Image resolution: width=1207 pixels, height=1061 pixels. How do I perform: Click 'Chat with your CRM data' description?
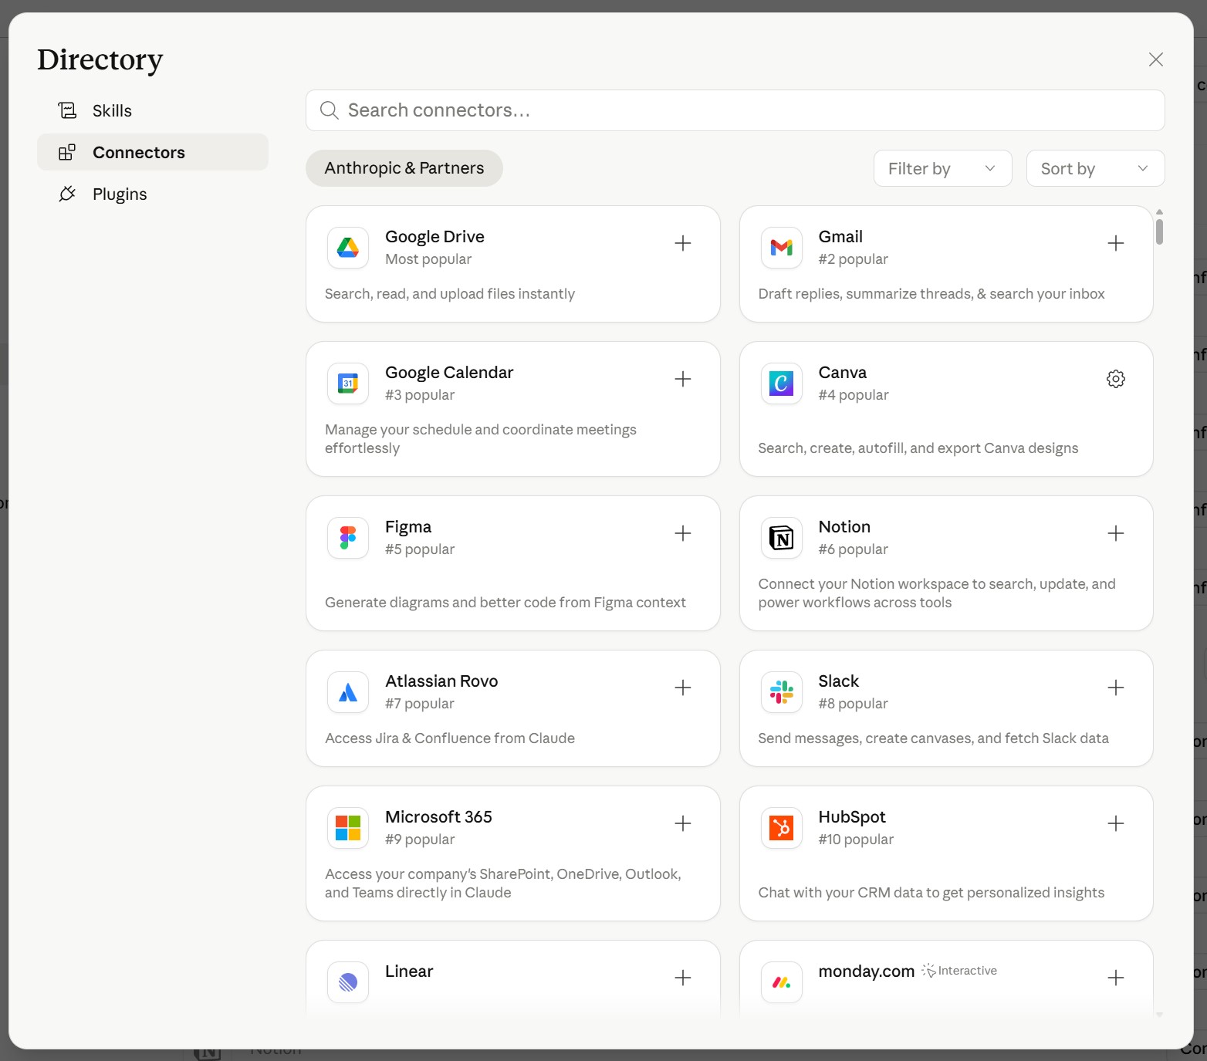pos(931,893)
